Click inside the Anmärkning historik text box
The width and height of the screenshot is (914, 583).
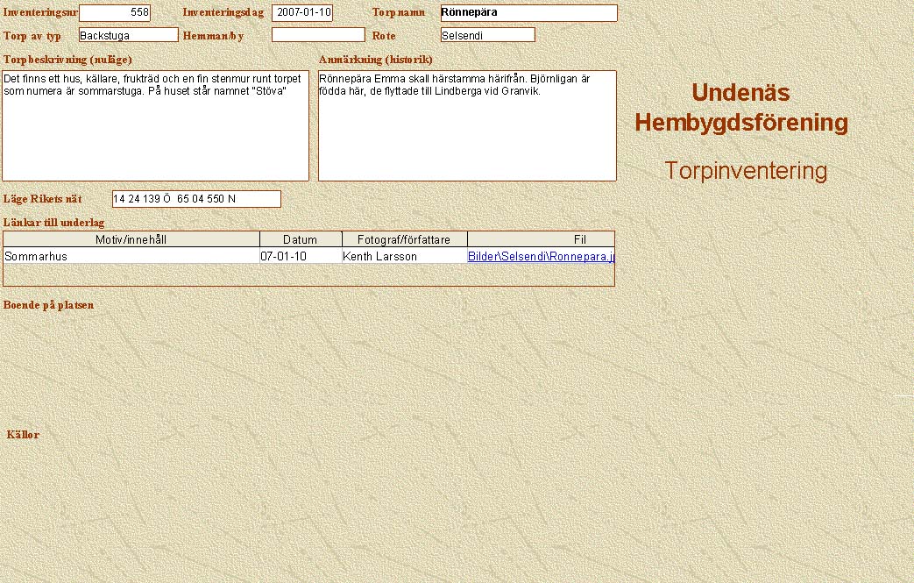(467, 132)
